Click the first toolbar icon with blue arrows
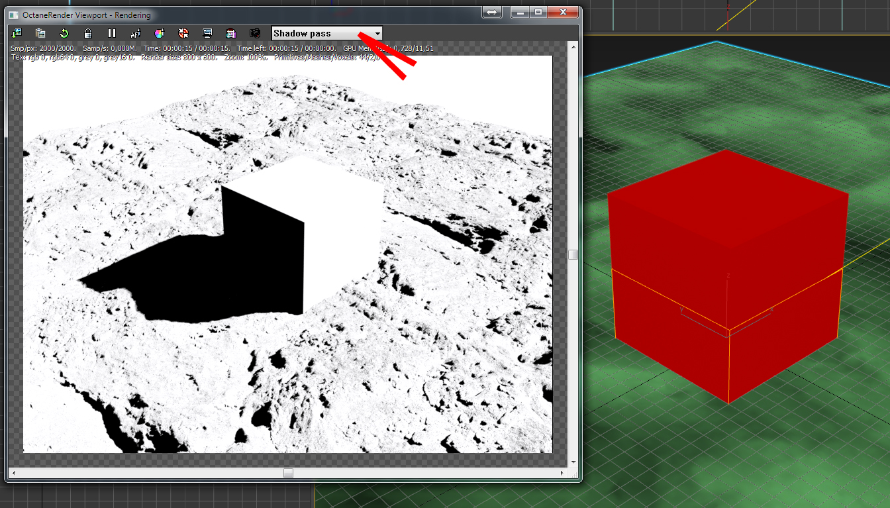 (x=17, y=33)
